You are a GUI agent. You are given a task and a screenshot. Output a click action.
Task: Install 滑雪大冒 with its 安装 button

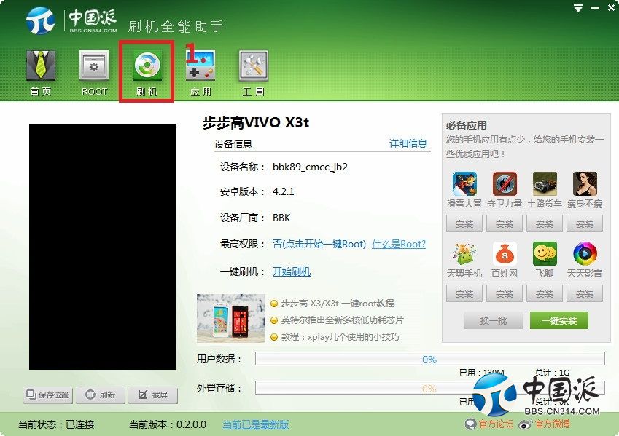coord(464,224)
